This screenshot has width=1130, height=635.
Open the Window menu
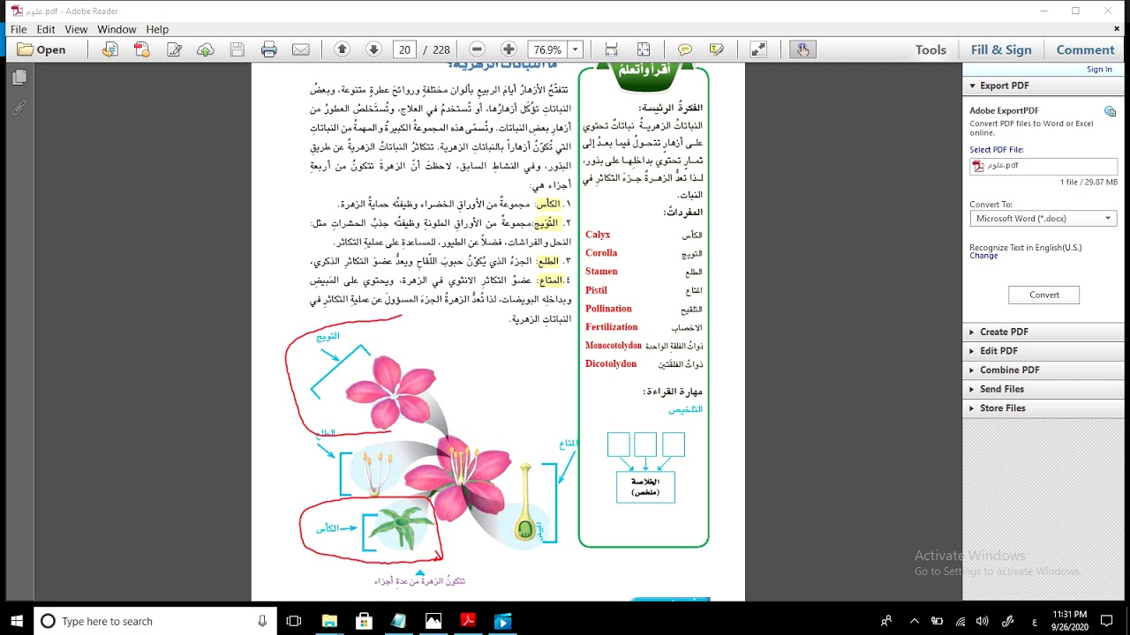point(117,29)
